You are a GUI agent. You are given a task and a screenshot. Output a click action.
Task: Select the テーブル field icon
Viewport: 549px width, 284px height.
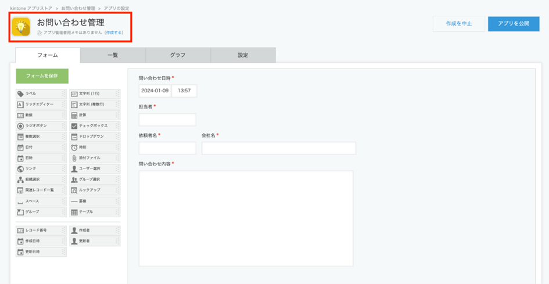point(74,212)
